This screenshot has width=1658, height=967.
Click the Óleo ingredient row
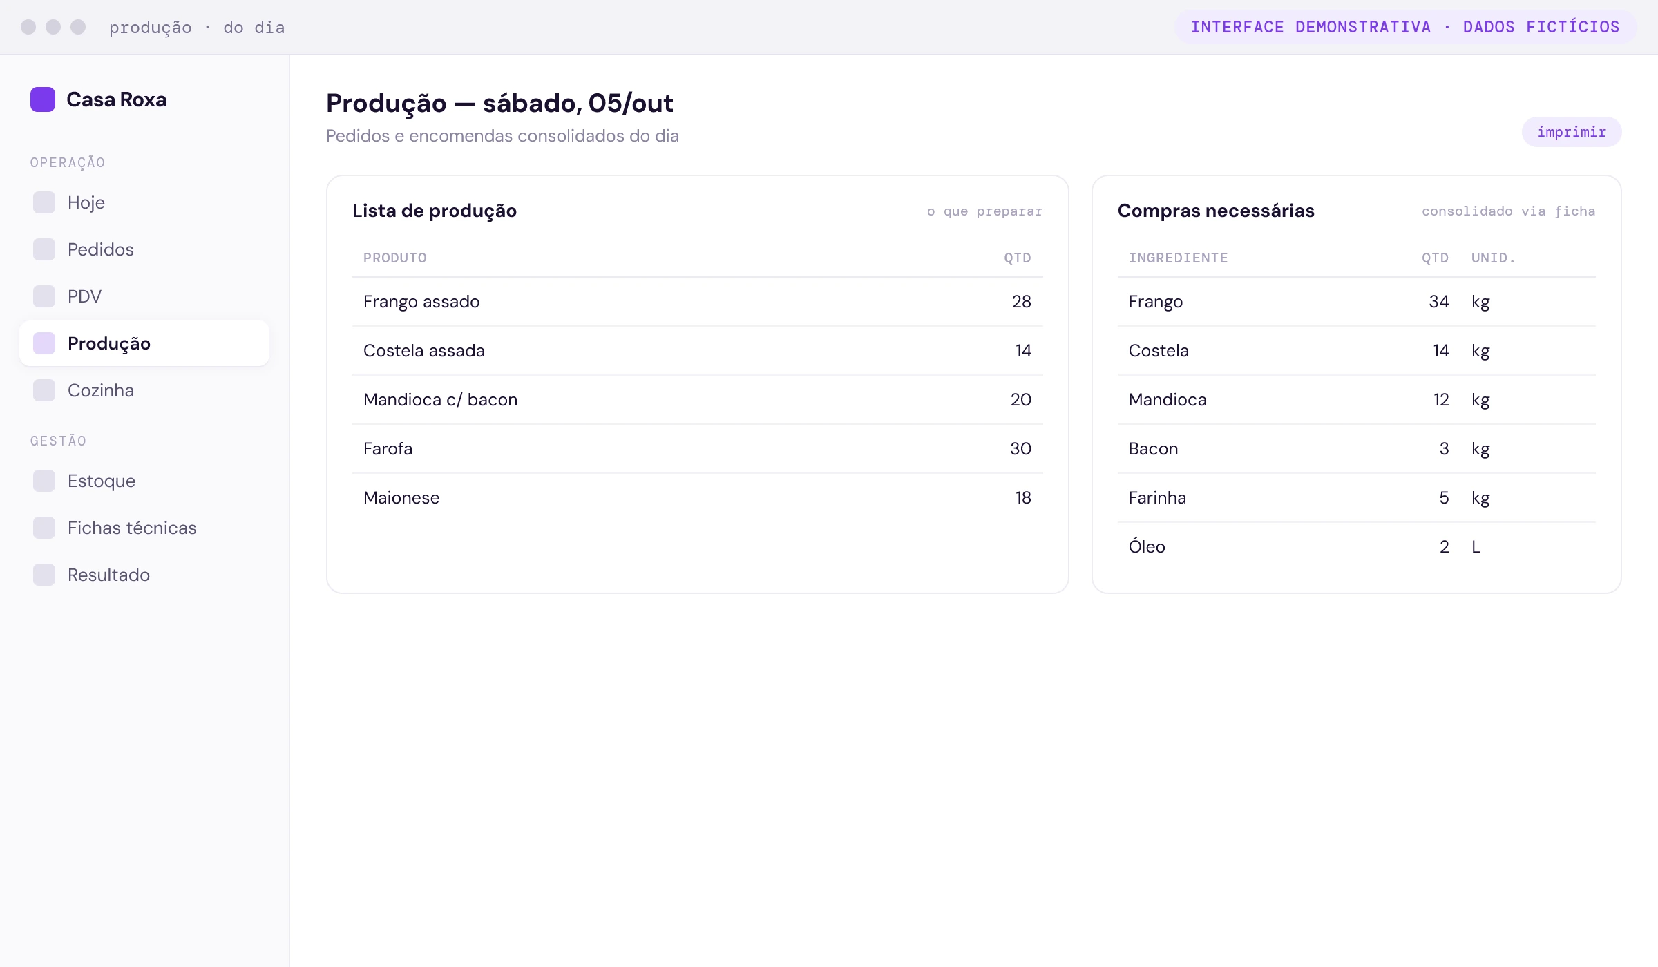tap(1357, 547)
